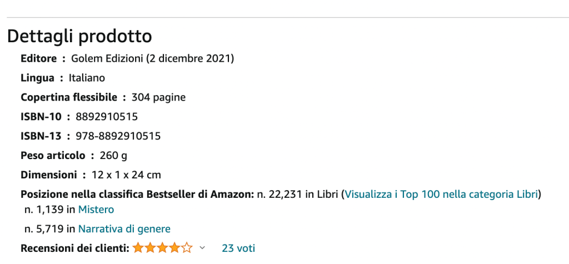Screen dimensions: 569x264
Task: Click the empty last rating star
Action: point(187,248)
